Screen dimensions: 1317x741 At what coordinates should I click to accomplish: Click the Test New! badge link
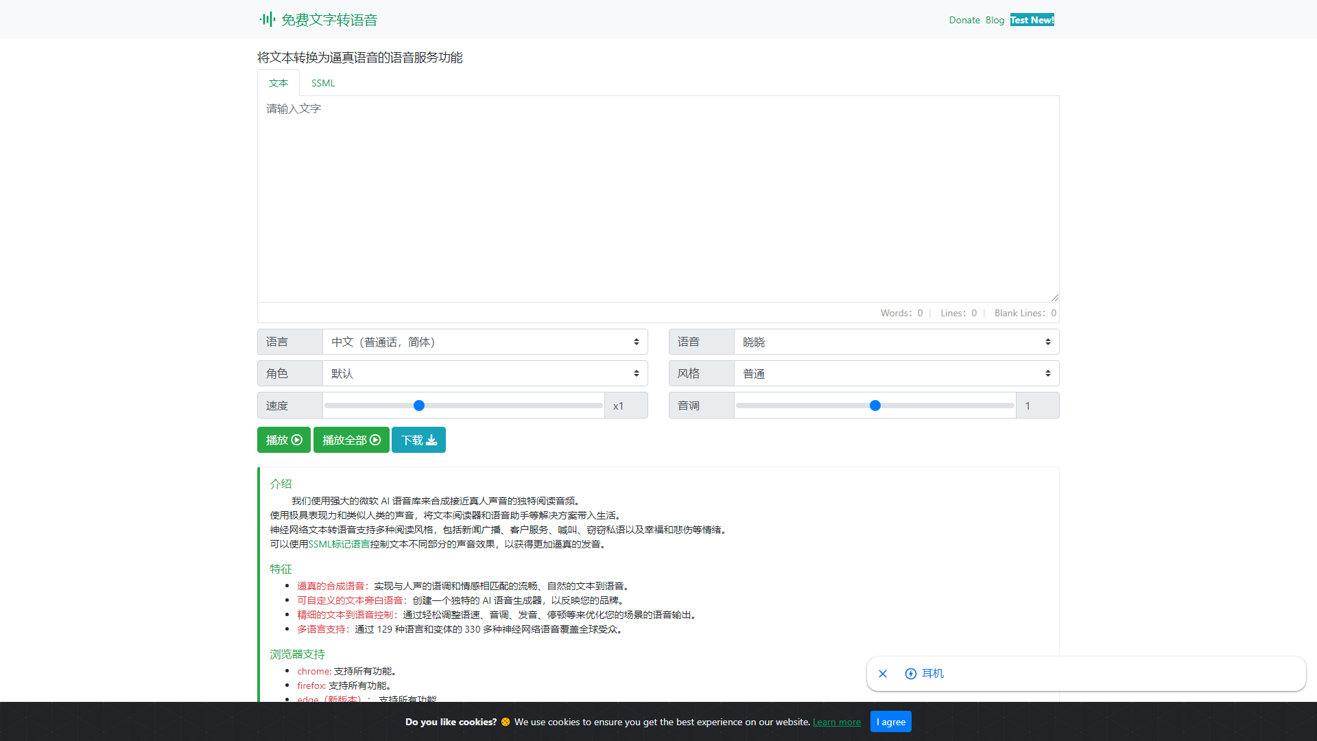click(1032, 20)
